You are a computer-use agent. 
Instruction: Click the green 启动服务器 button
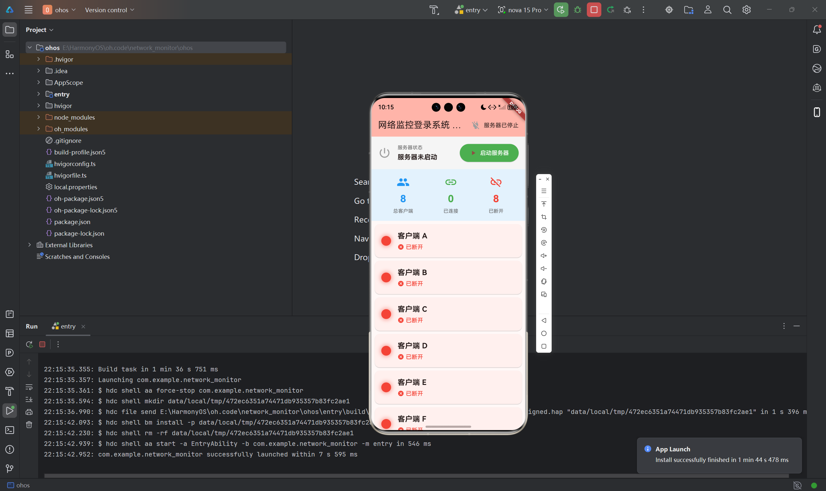click(x=489, y=153)
